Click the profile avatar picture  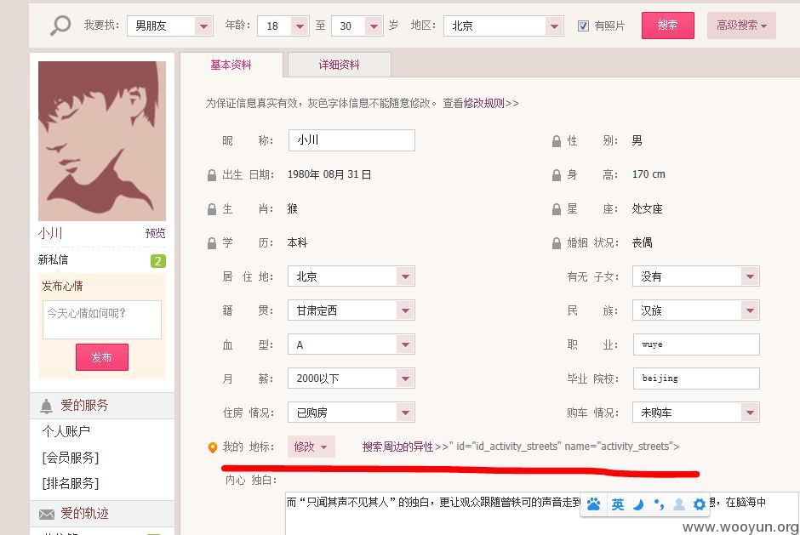coord(102,140)
